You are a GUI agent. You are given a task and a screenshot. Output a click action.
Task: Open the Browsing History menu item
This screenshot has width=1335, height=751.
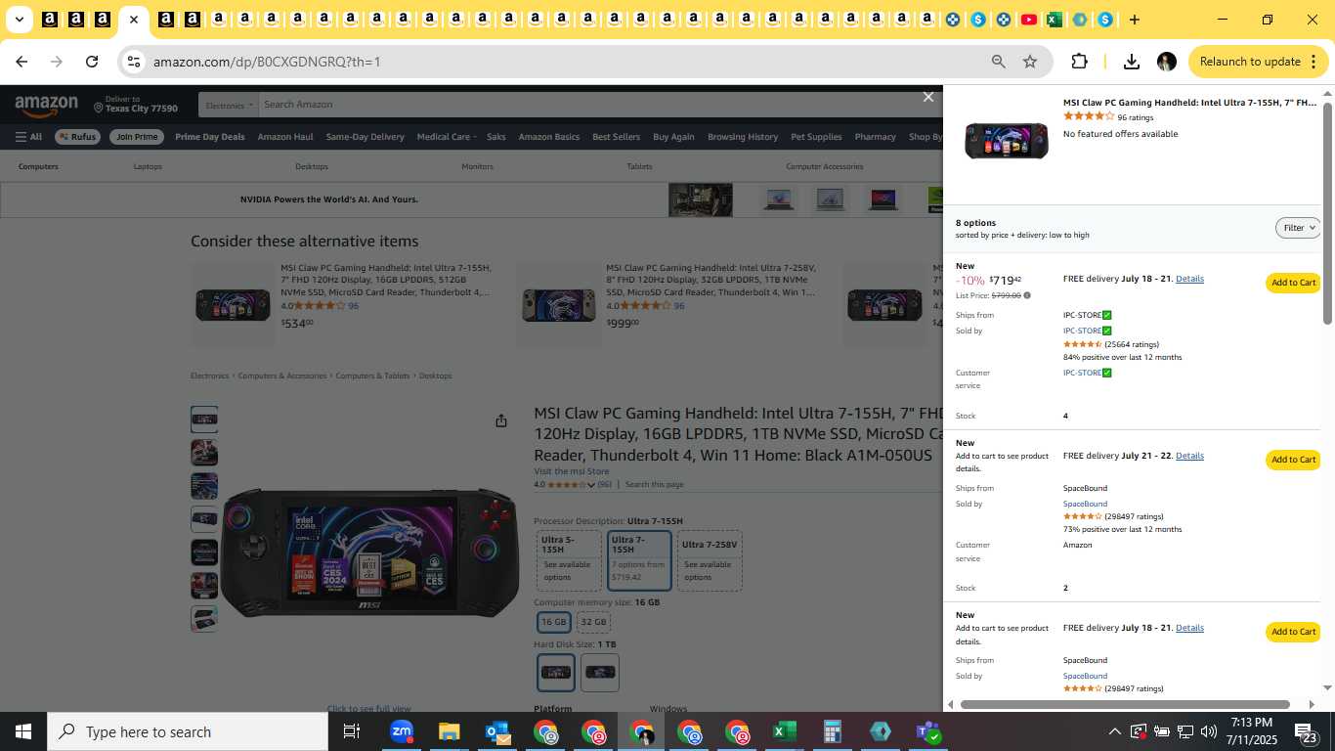(x=743, y=137)
